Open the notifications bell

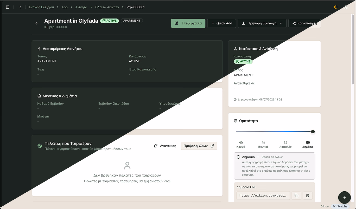pos(346,7)
